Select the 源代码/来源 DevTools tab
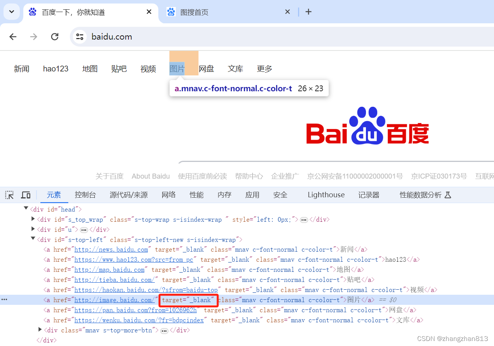494x346 pixels. tap(128, 195)
